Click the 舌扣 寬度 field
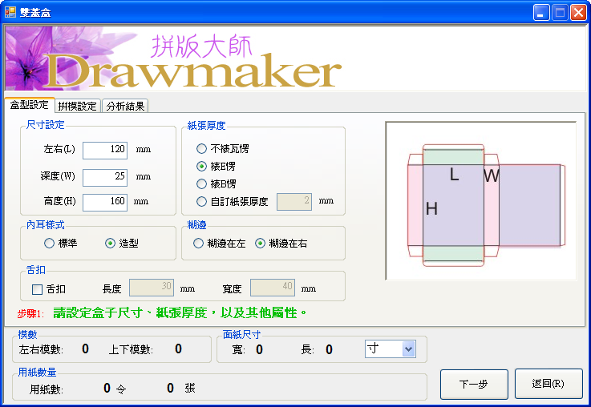 tap(272, 288)
